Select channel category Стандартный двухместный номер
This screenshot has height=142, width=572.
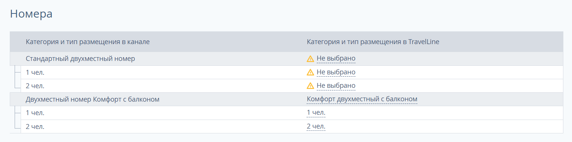point(80,59)
